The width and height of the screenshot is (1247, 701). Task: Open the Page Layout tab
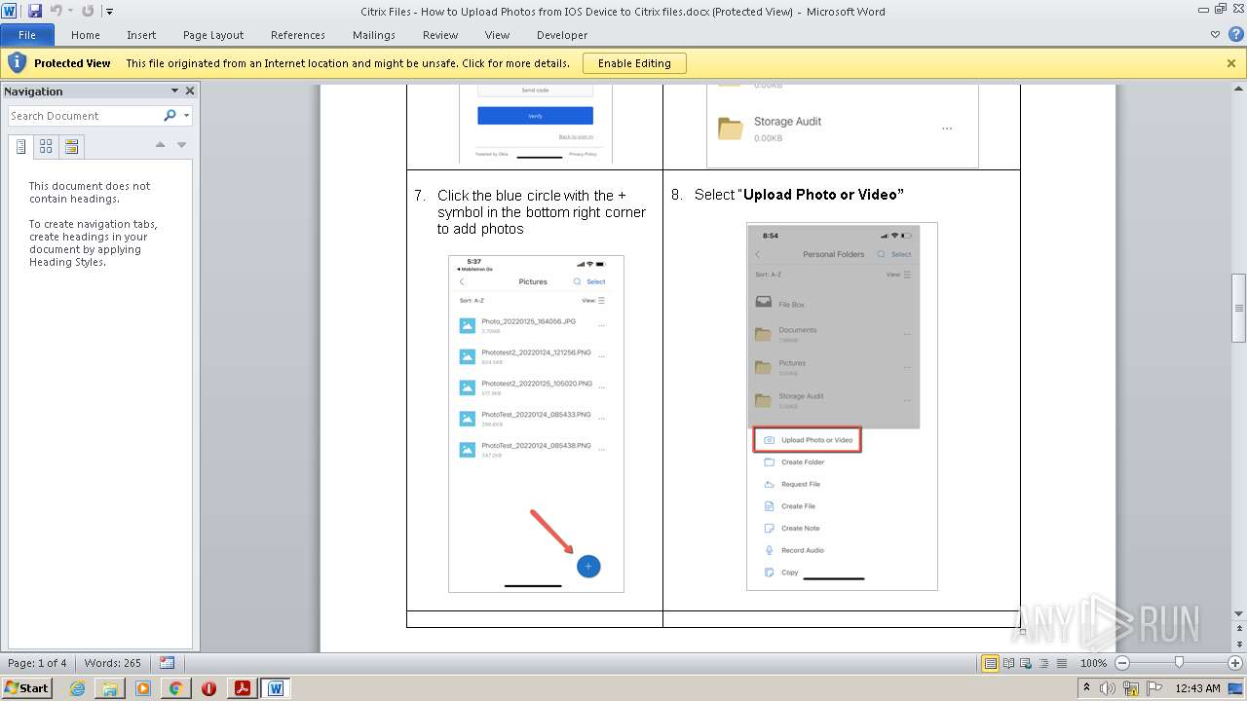[213, 35]
